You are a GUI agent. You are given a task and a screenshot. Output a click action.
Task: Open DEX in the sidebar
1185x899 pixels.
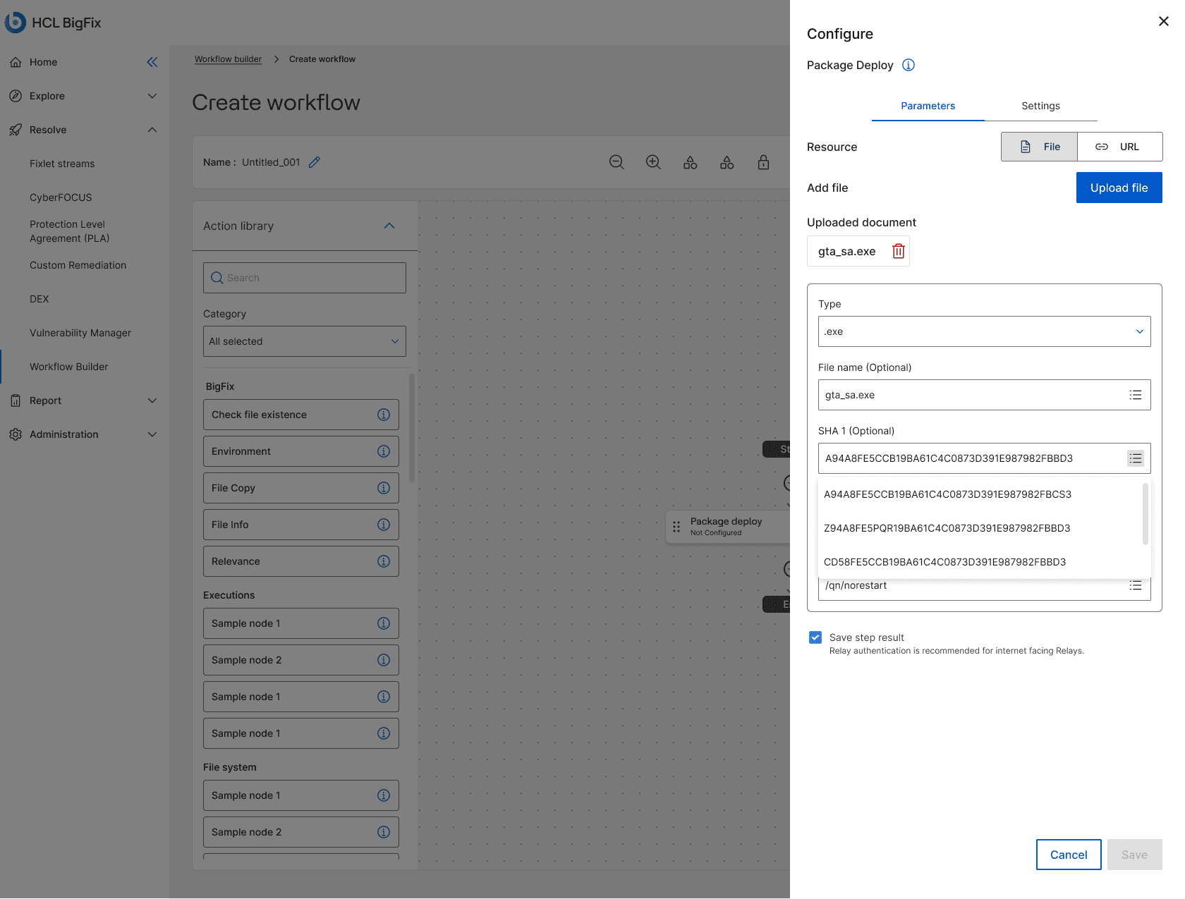click(39, 299)
